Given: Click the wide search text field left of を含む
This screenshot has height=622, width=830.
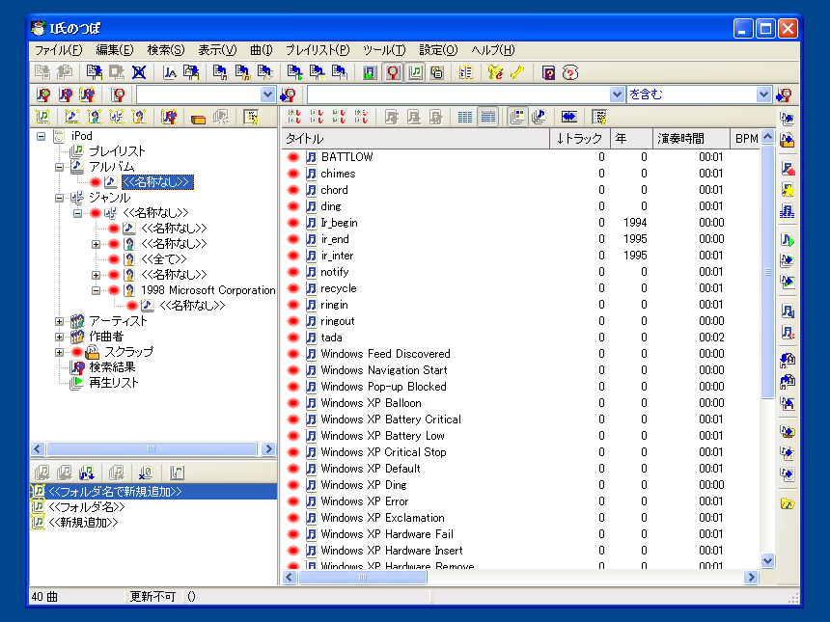Looking at the screenshot, I should pos(458,95).
